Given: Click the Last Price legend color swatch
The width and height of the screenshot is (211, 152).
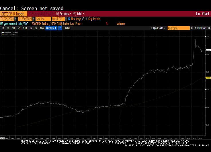Looking at the screenshot, I should [3, 33].
